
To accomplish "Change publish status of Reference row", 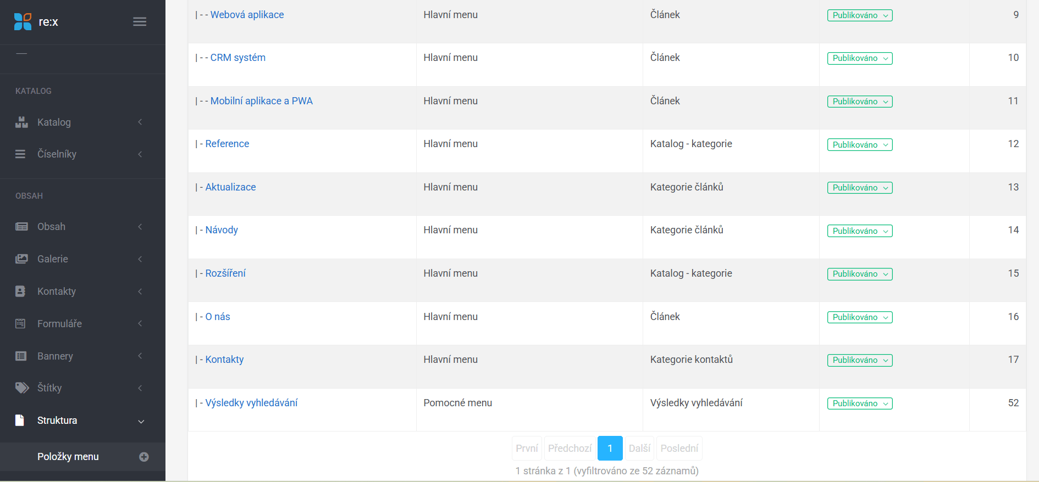I will [x=859, y=145].
